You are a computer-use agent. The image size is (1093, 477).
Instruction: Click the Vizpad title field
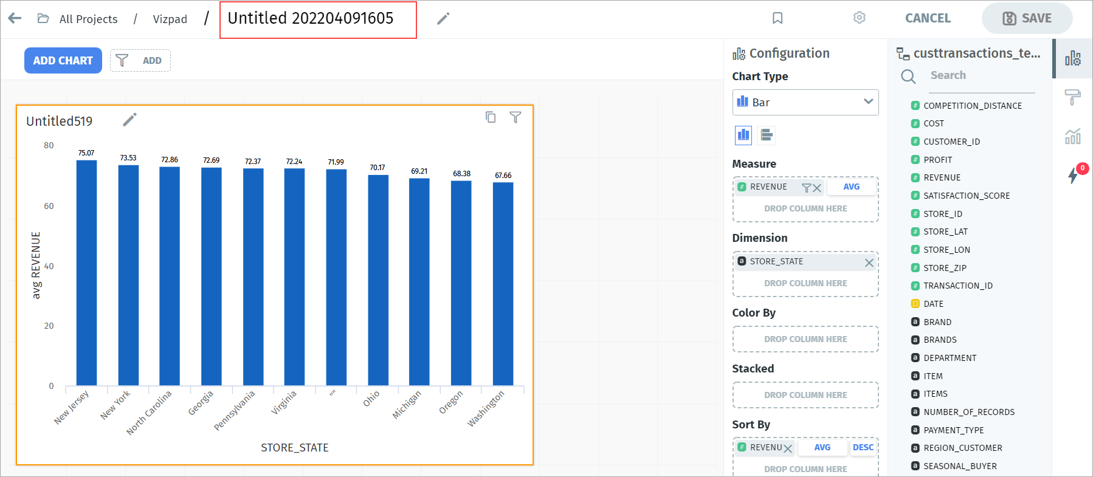(x=318, y=19)
